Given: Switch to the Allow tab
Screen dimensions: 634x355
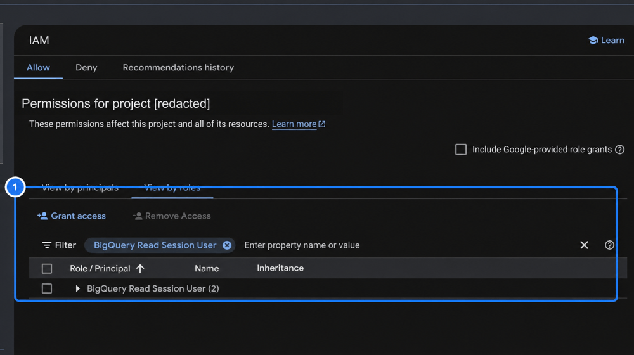Looking at the screenshot, I should pos(39,68).
